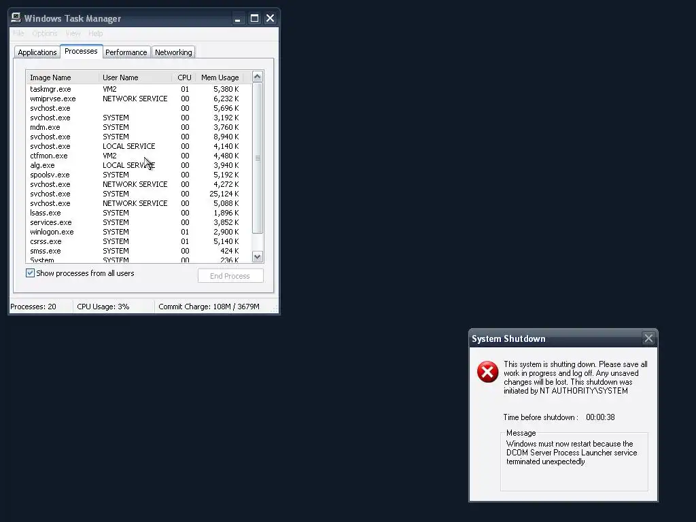Select the ctfmon.exe process
This screenshot has width=696, height=522.
tap(139, 156)
